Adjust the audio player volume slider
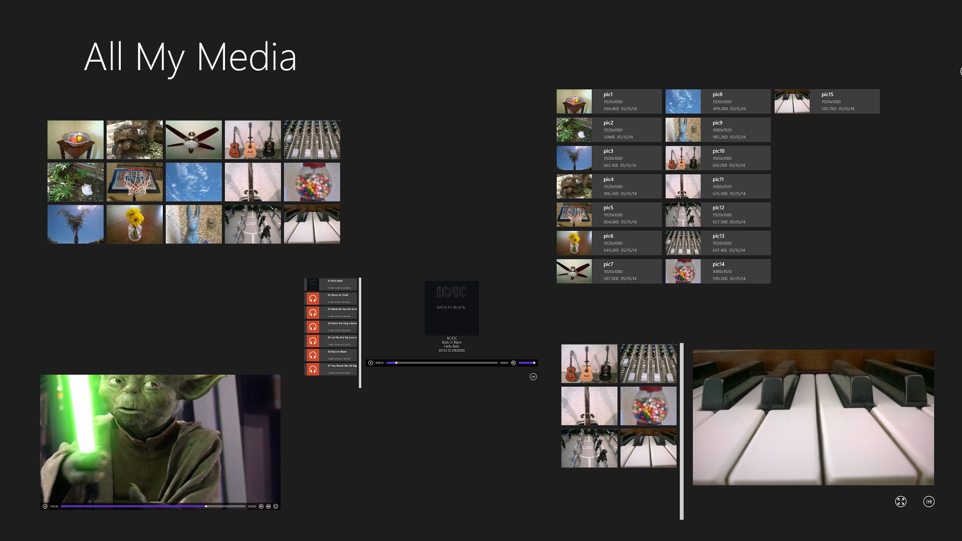 [527, 363]
